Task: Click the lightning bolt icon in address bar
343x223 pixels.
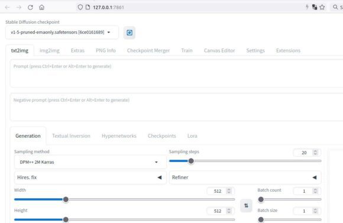Action: (307, 7)
